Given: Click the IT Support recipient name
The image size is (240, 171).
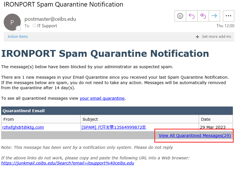Looking at the screenshot, I should [47, 26].
